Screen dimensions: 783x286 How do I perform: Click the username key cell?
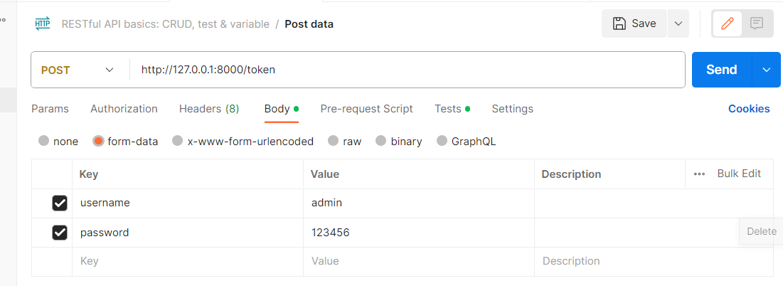click(x=188, y=203)
